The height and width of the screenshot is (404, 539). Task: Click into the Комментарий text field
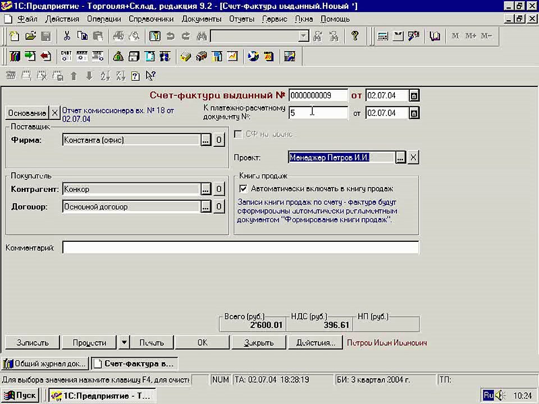[x=241, y=247]
